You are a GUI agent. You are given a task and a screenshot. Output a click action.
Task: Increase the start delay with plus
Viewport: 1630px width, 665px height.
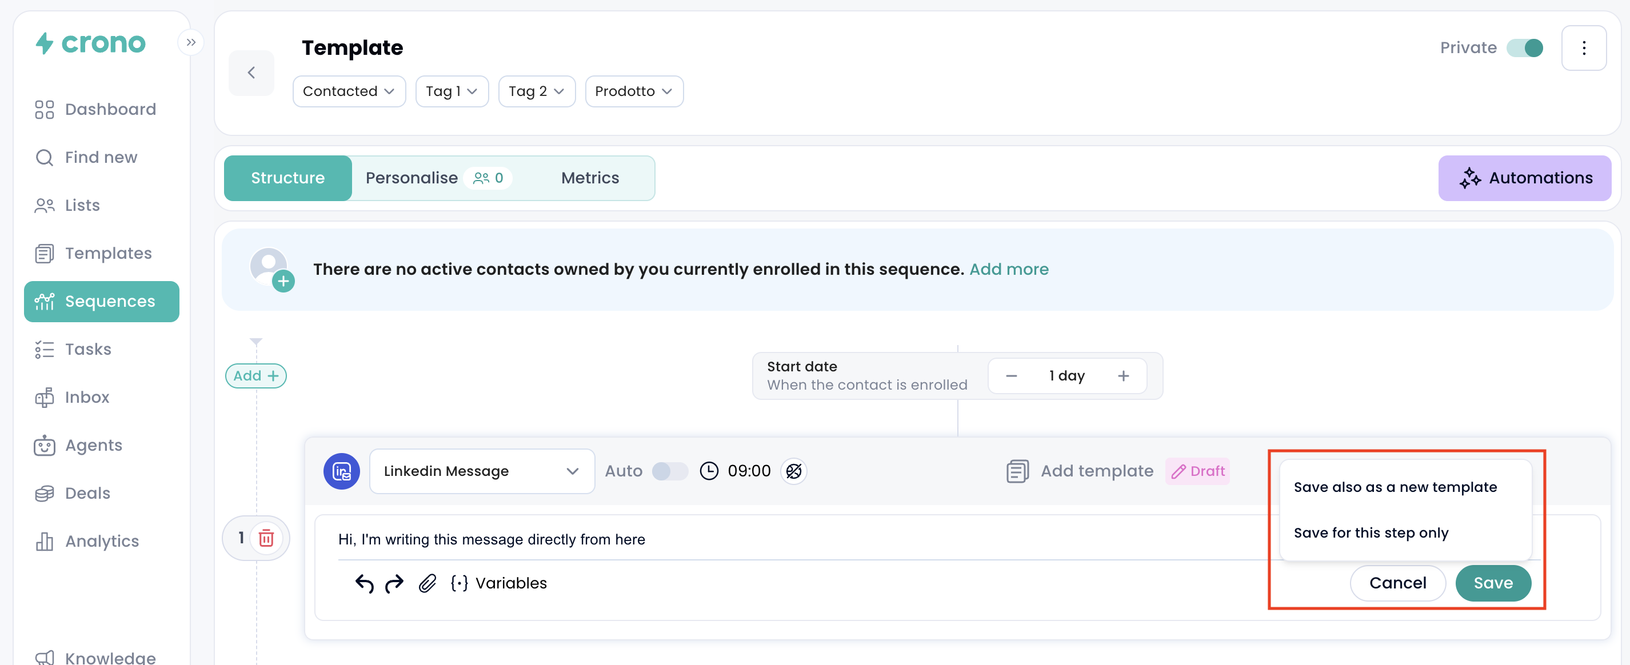pos(1123,376)
